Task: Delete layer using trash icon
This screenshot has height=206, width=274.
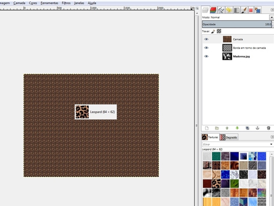Action: click(268, 128)
